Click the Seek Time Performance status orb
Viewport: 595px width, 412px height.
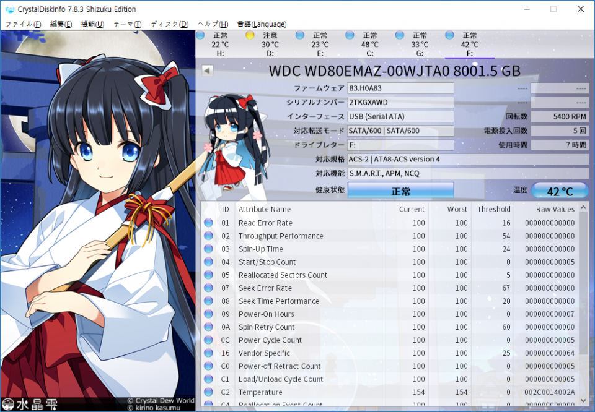pos(208,301)
